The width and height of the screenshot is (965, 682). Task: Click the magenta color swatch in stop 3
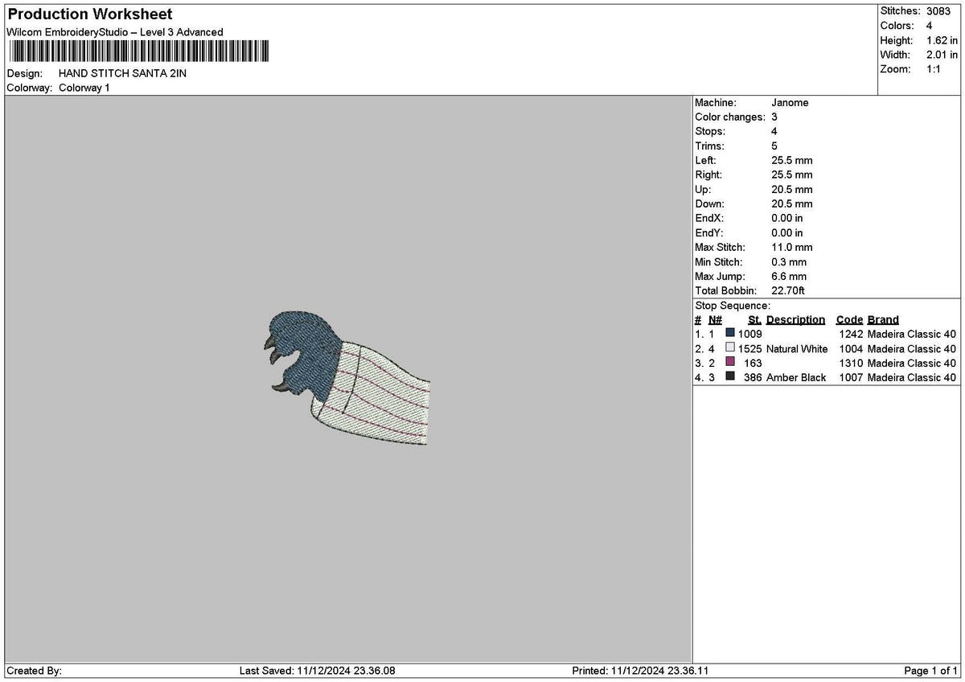(x=730, y=362)
